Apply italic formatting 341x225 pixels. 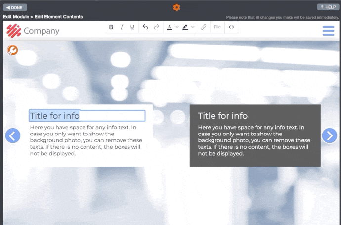[122, 27]
